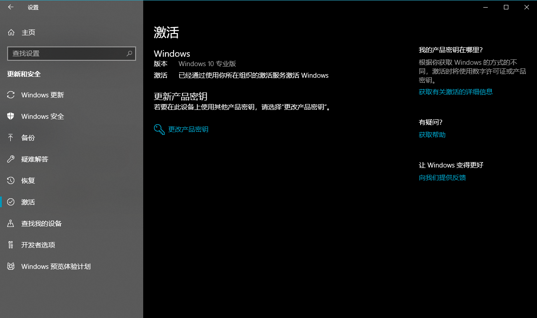Screen dimensions: 537x318
Task: Click the 获取帮助 link
Action: click(432, 135)
